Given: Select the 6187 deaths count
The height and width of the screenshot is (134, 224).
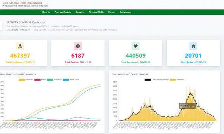Looking at the screenshot, I should pyautogui.click(x=78, y=56).
